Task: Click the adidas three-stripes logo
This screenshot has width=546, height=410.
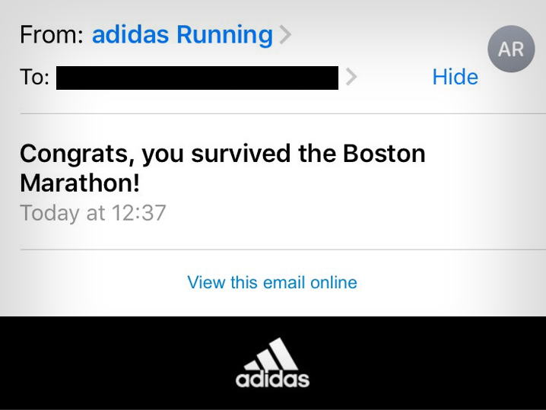Action: 271,354
